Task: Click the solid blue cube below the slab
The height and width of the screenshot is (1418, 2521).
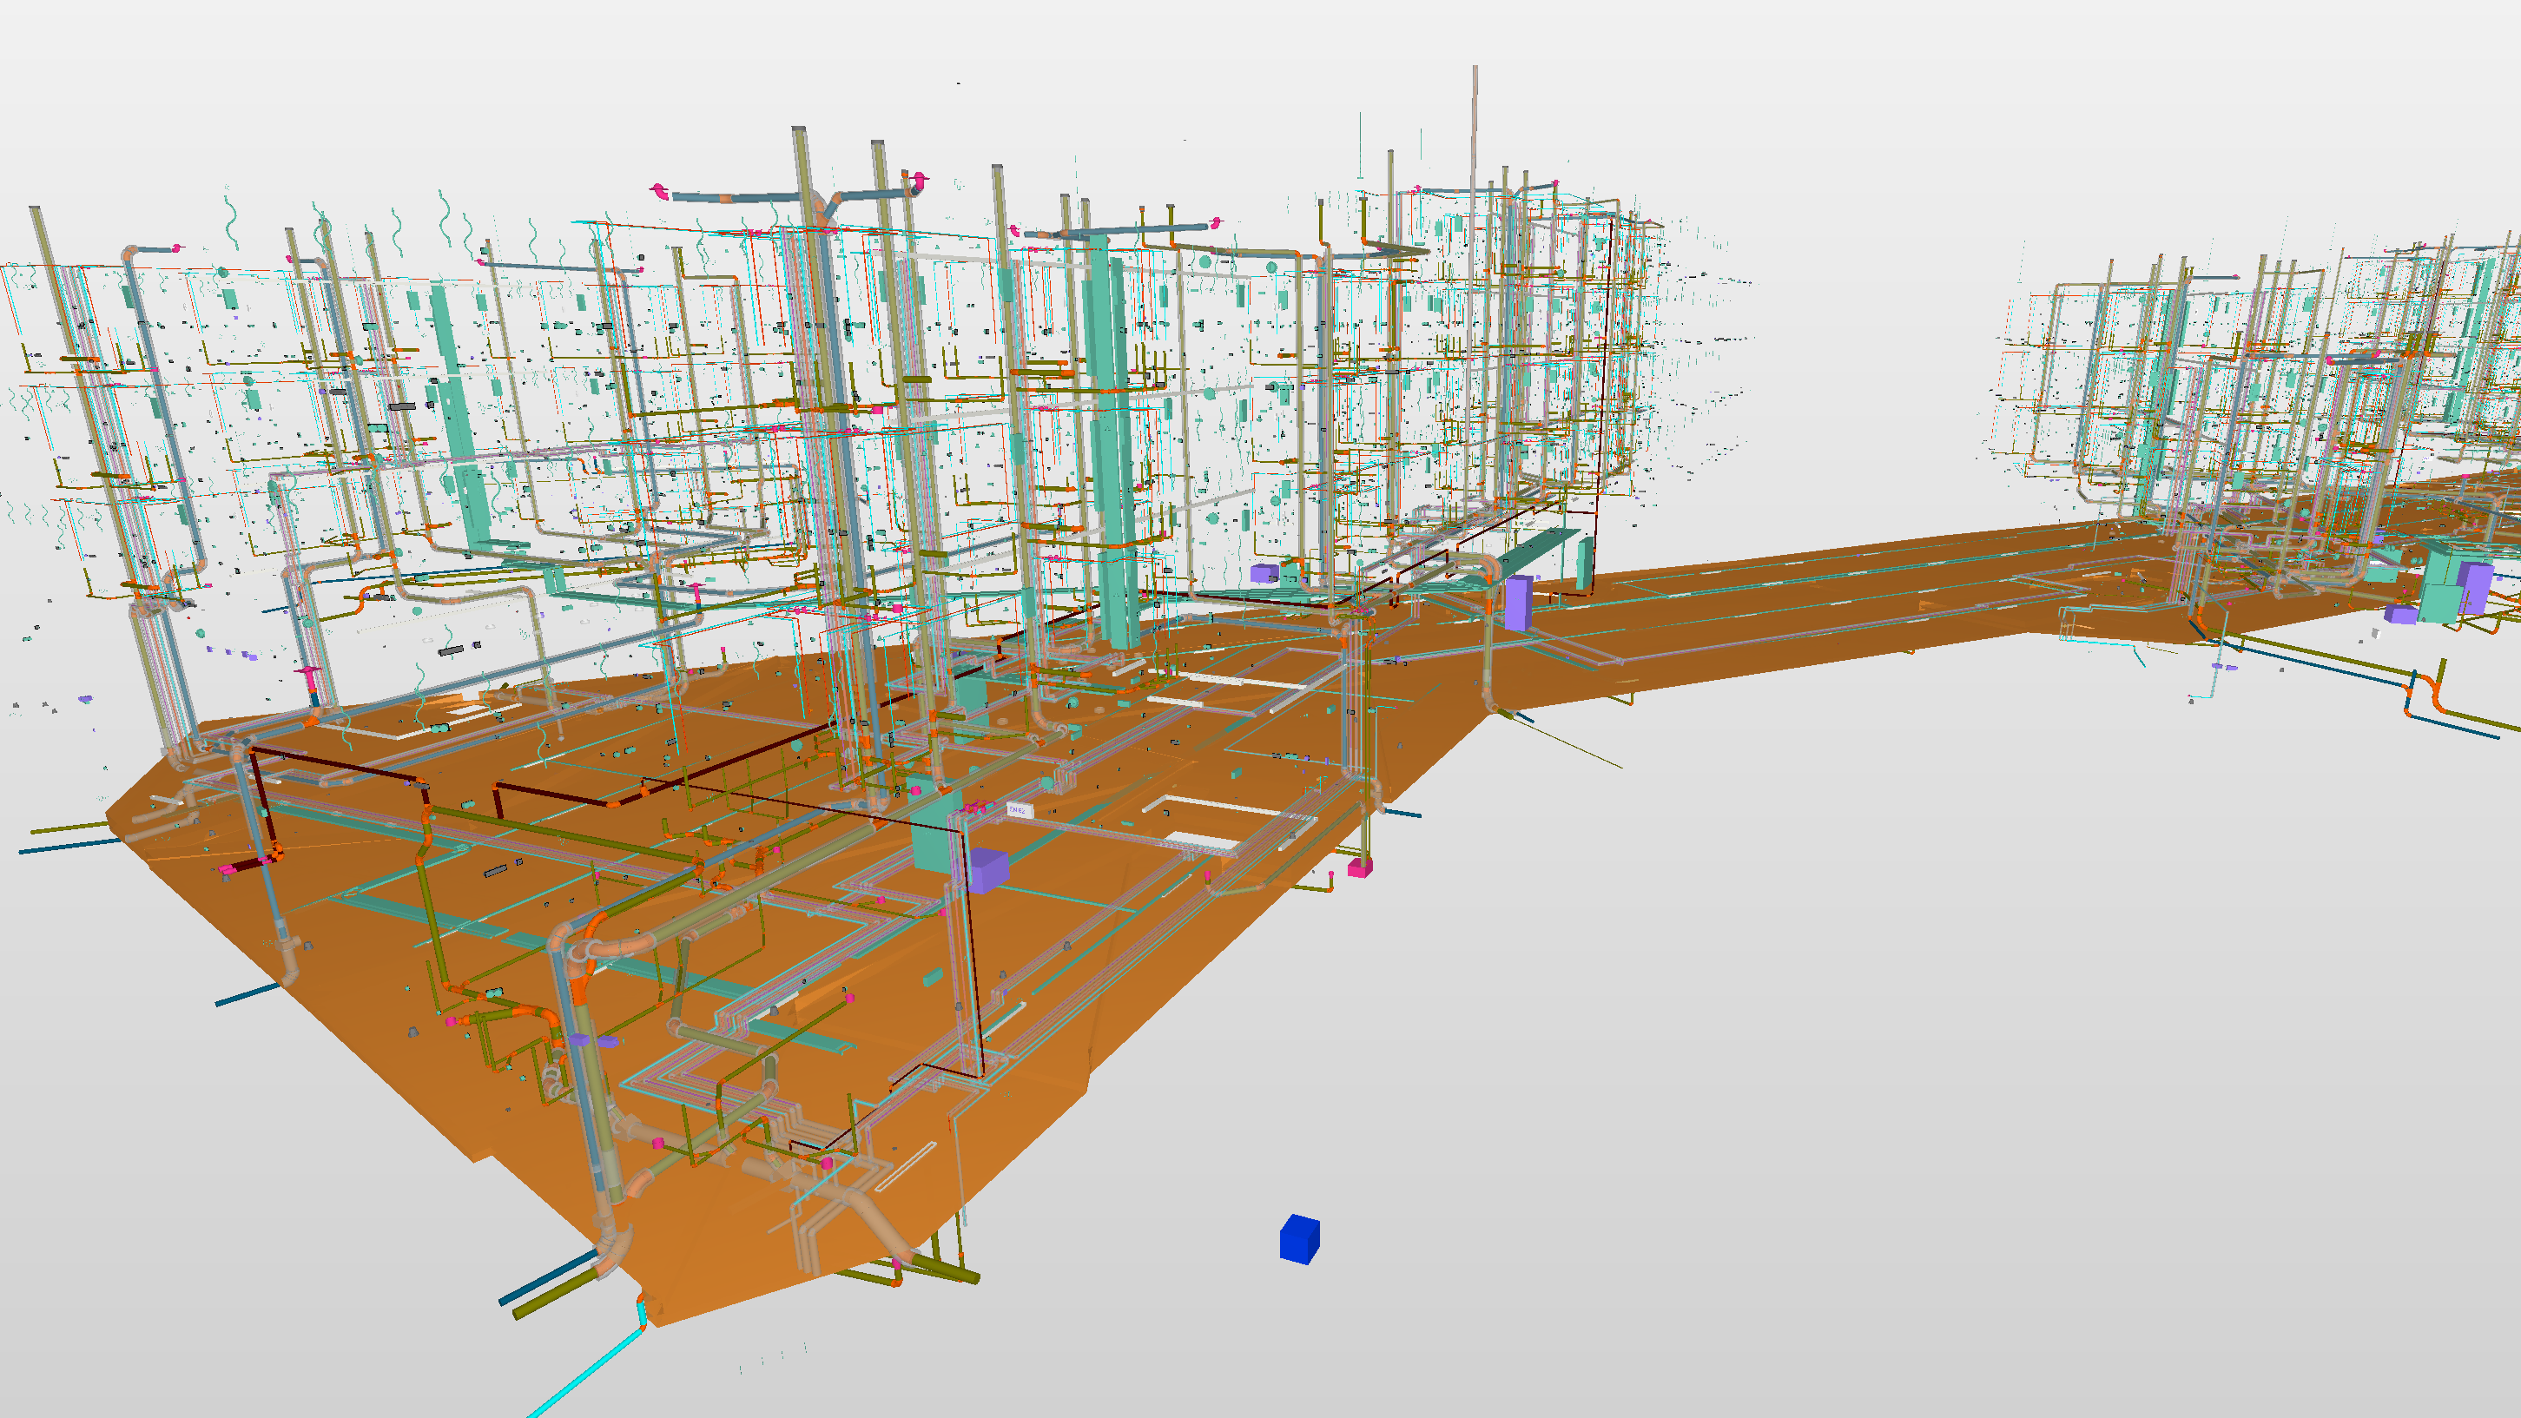Action: tap(1298, 1240)
